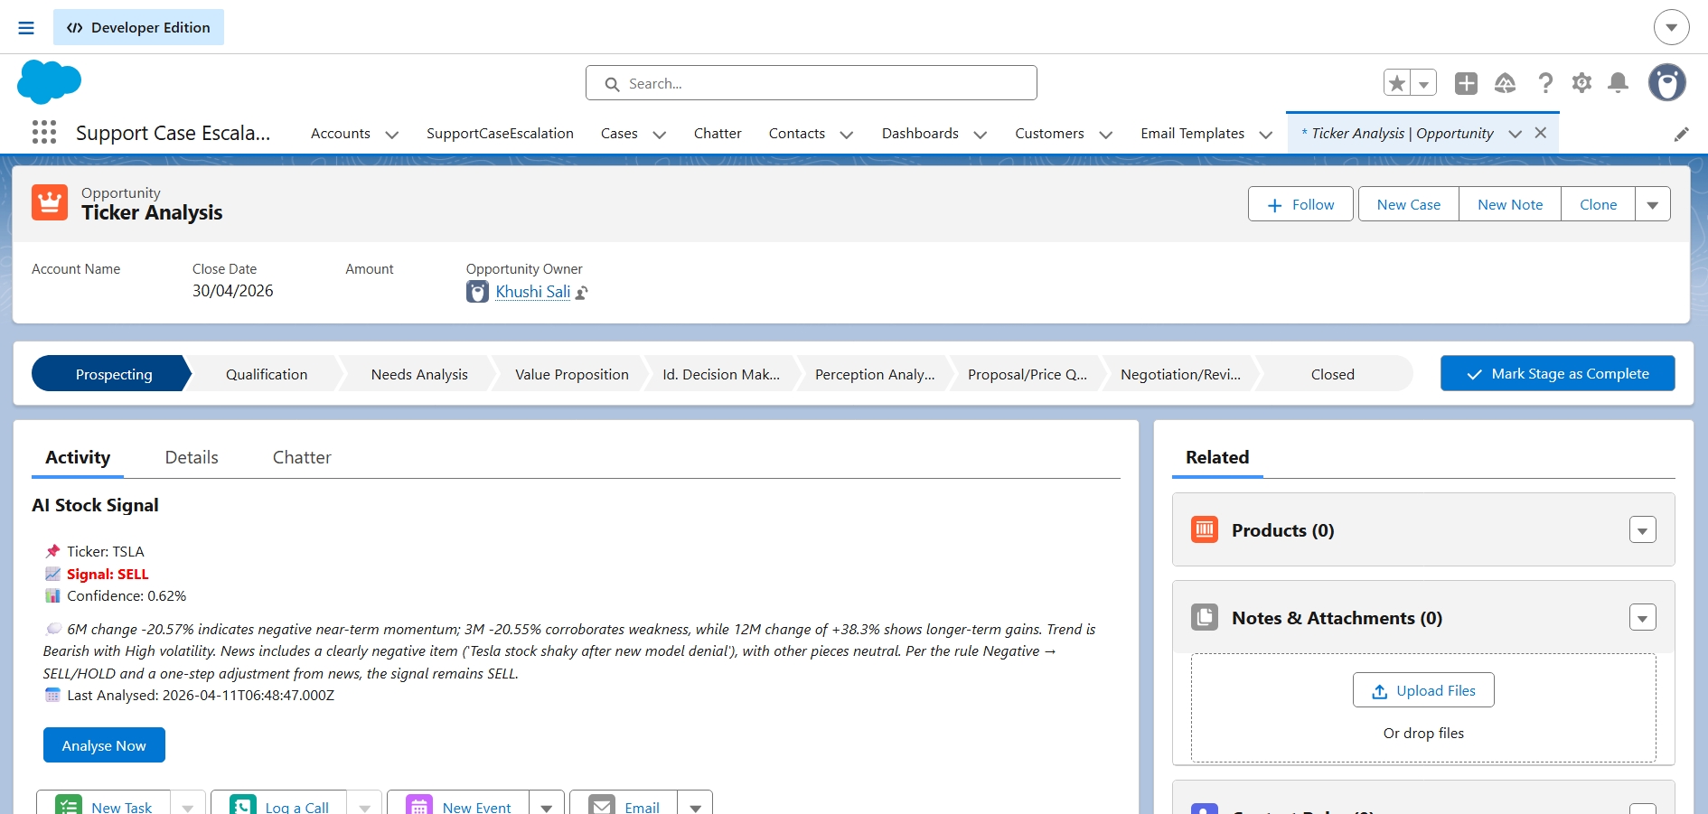This screenshot has height=814, width=1708.
Task: Click the Clone button
Action: [x=1598, y=204]
